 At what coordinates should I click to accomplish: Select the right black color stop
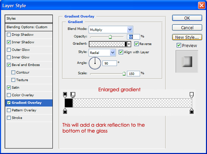(x=192, y=111)
